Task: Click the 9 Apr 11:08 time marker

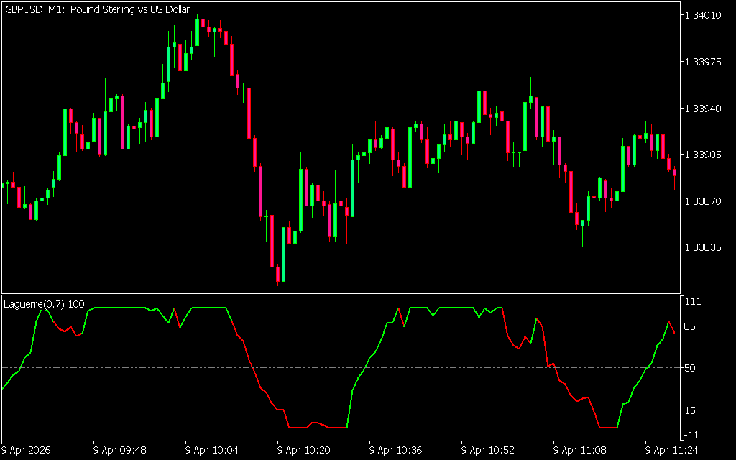Action: pyautogui.click(x=581, y=451)
